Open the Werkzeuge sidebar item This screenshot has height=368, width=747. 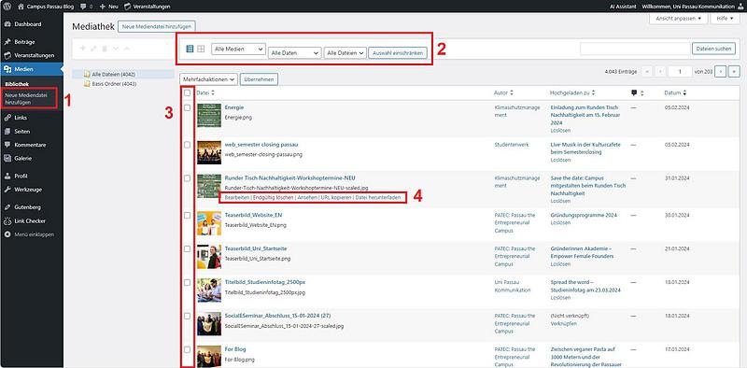[x=28, y=190]
